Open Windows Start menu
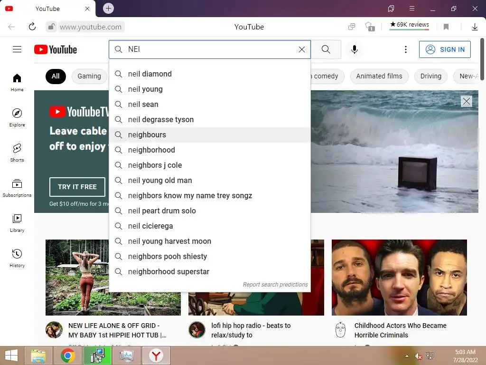 [x=11, y=355]
